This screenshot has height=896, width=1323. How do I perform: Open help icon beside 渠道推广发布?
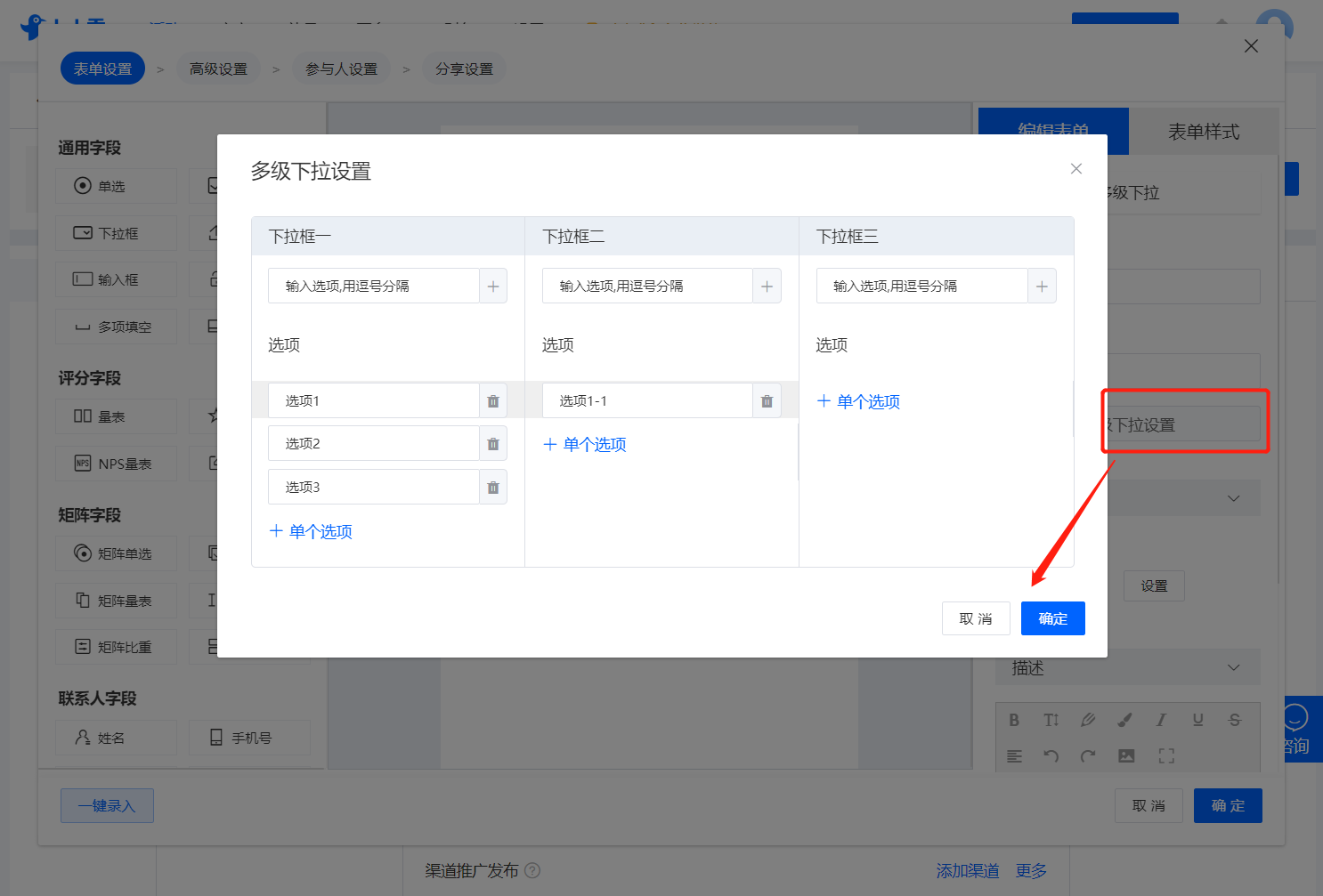(x=532, y=871)
